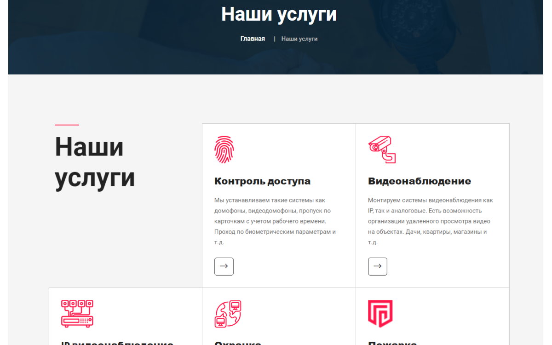Click the CCTV camera icon
Viewport: 552px width, 345px height.
click(382, 149)
